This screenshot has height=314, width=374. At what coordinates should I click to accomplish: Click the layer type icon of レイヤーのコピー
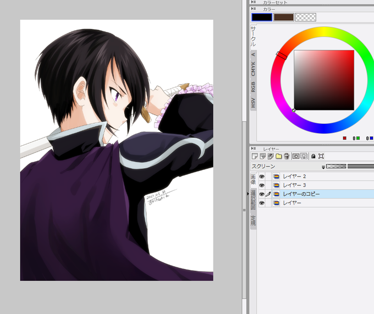click(276, 194)
